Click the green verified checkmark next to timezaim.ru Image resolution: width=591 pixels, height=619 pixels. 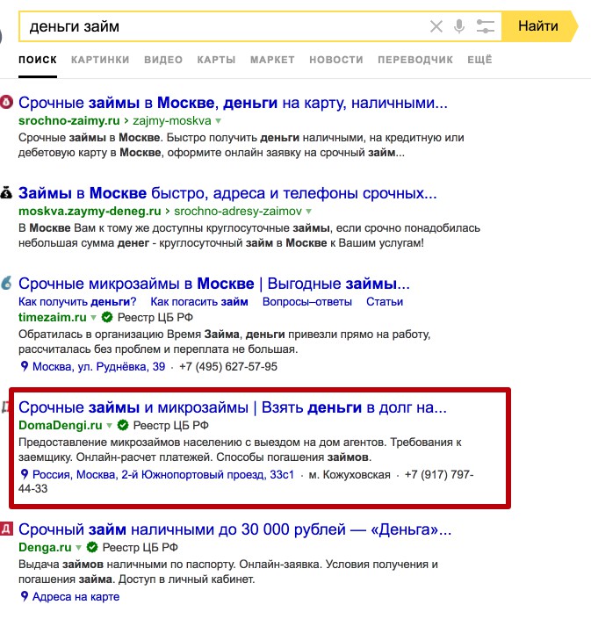click(x=107, y=318)
